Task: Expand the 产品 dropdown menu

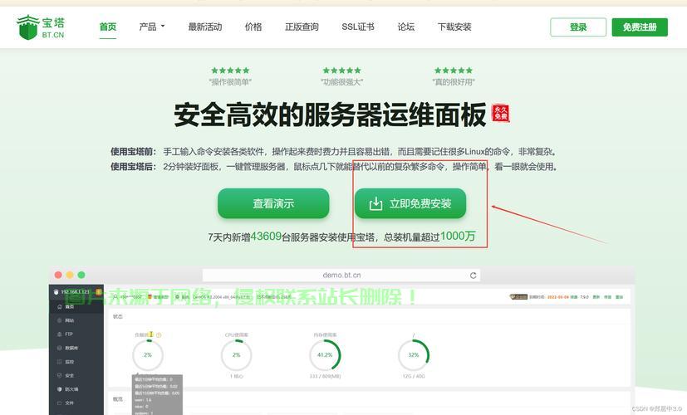Action: (x=152, y=27)
